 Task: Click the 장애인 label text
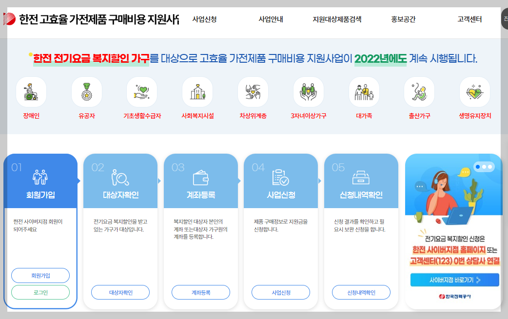pos(31,116)
